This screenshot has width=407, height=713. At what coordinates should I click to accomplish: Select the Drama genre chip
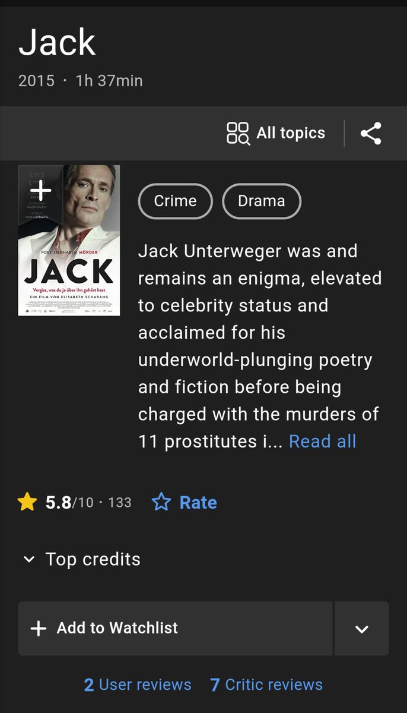262,201
